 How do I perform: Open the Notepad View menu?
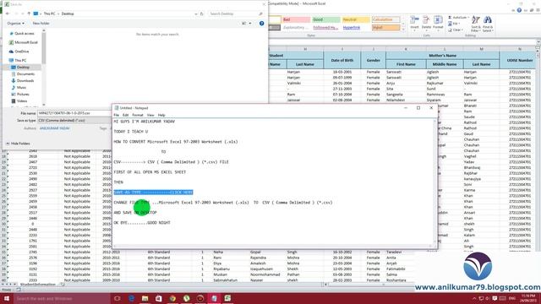150,115
